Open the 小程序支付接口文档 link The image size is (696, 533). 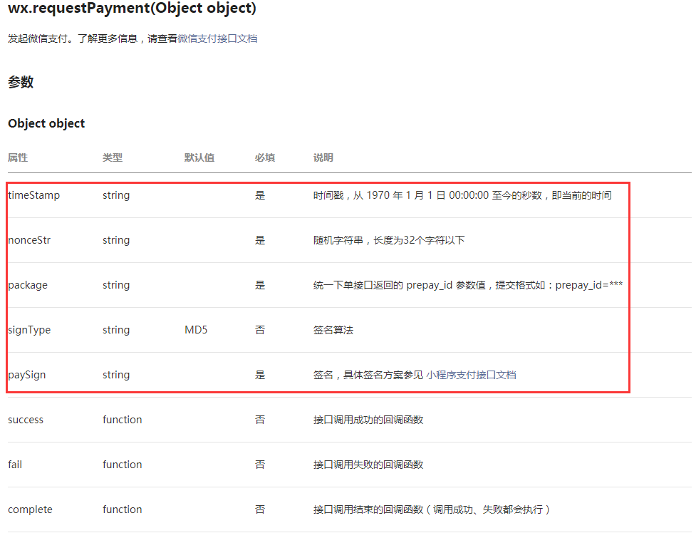pyautogui.click(x=471, y=375)
